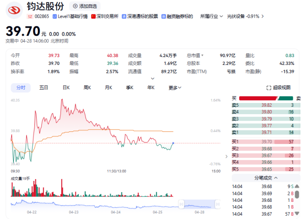Click the red buy portion of ratio bar
The image size is (302, 219).
258,98
